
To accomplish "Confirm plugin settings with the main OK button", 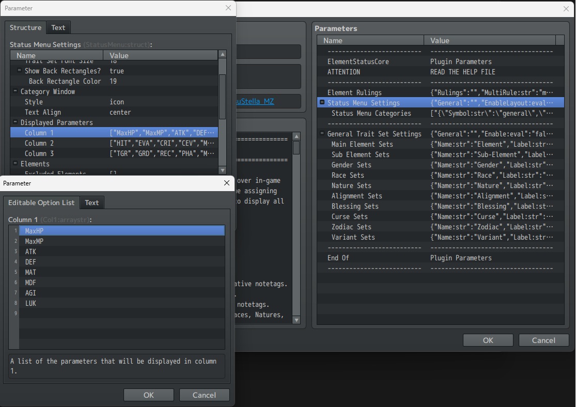I will coord(488,340).
